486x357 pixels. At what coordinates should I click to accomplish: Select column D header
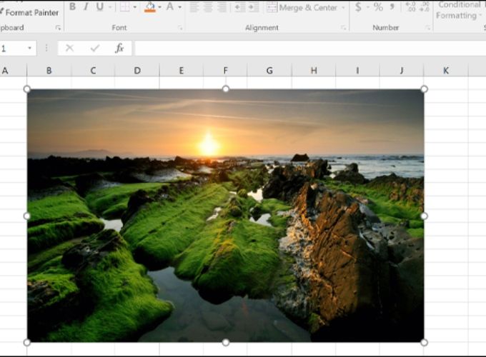[137, 70]
